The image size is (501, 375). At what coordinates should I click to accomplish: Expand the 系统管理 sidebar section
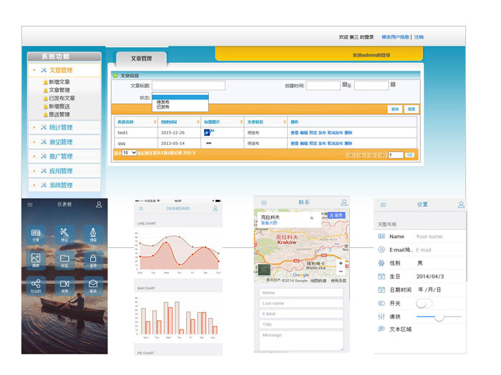64,186
